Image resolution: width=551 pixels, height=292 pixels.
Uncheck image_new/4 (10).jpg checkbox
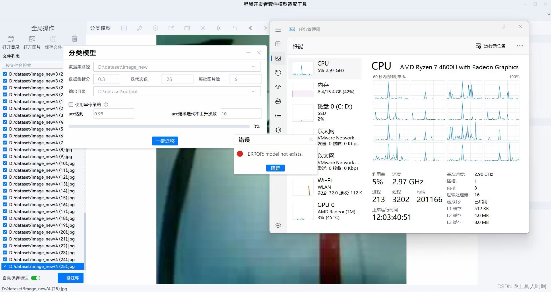pos(5,163)
